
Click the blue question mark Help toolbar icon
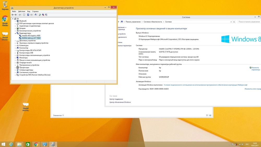[x=28, y=15]
